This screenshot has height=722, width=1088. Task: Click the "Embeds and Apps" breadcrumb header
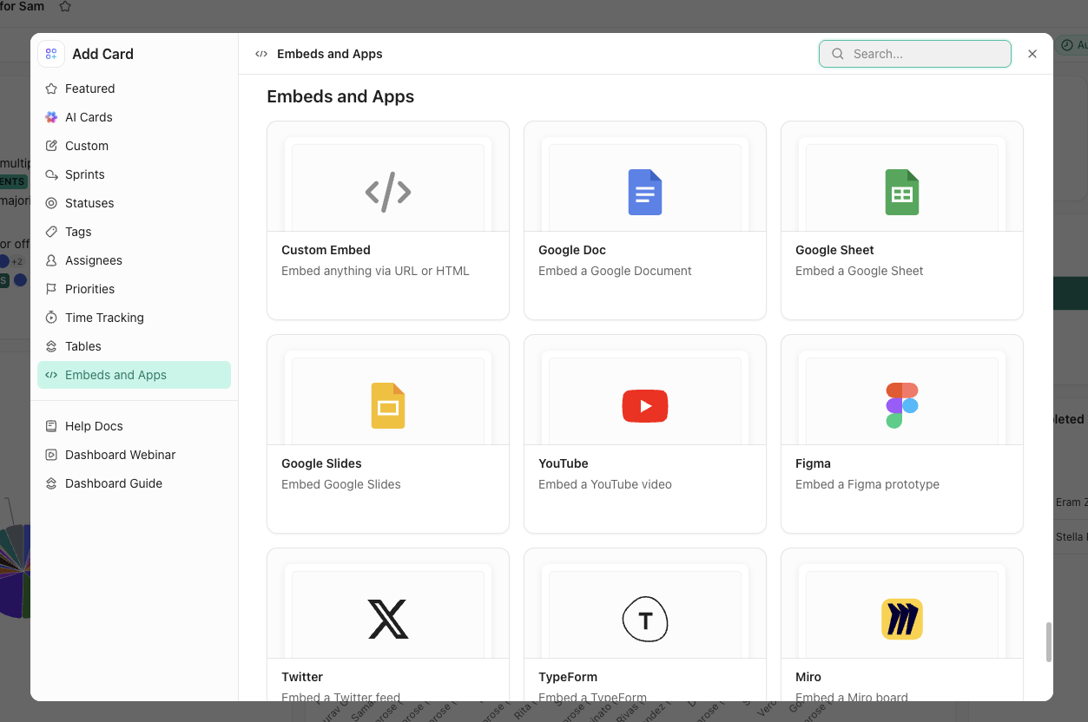point(330,54)
